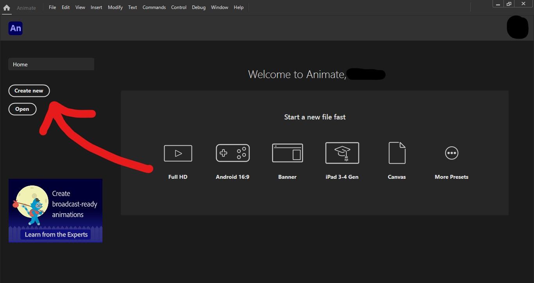Open the Help menu
Viewport: 534px width, 283px height.
[x=238, y=7]
